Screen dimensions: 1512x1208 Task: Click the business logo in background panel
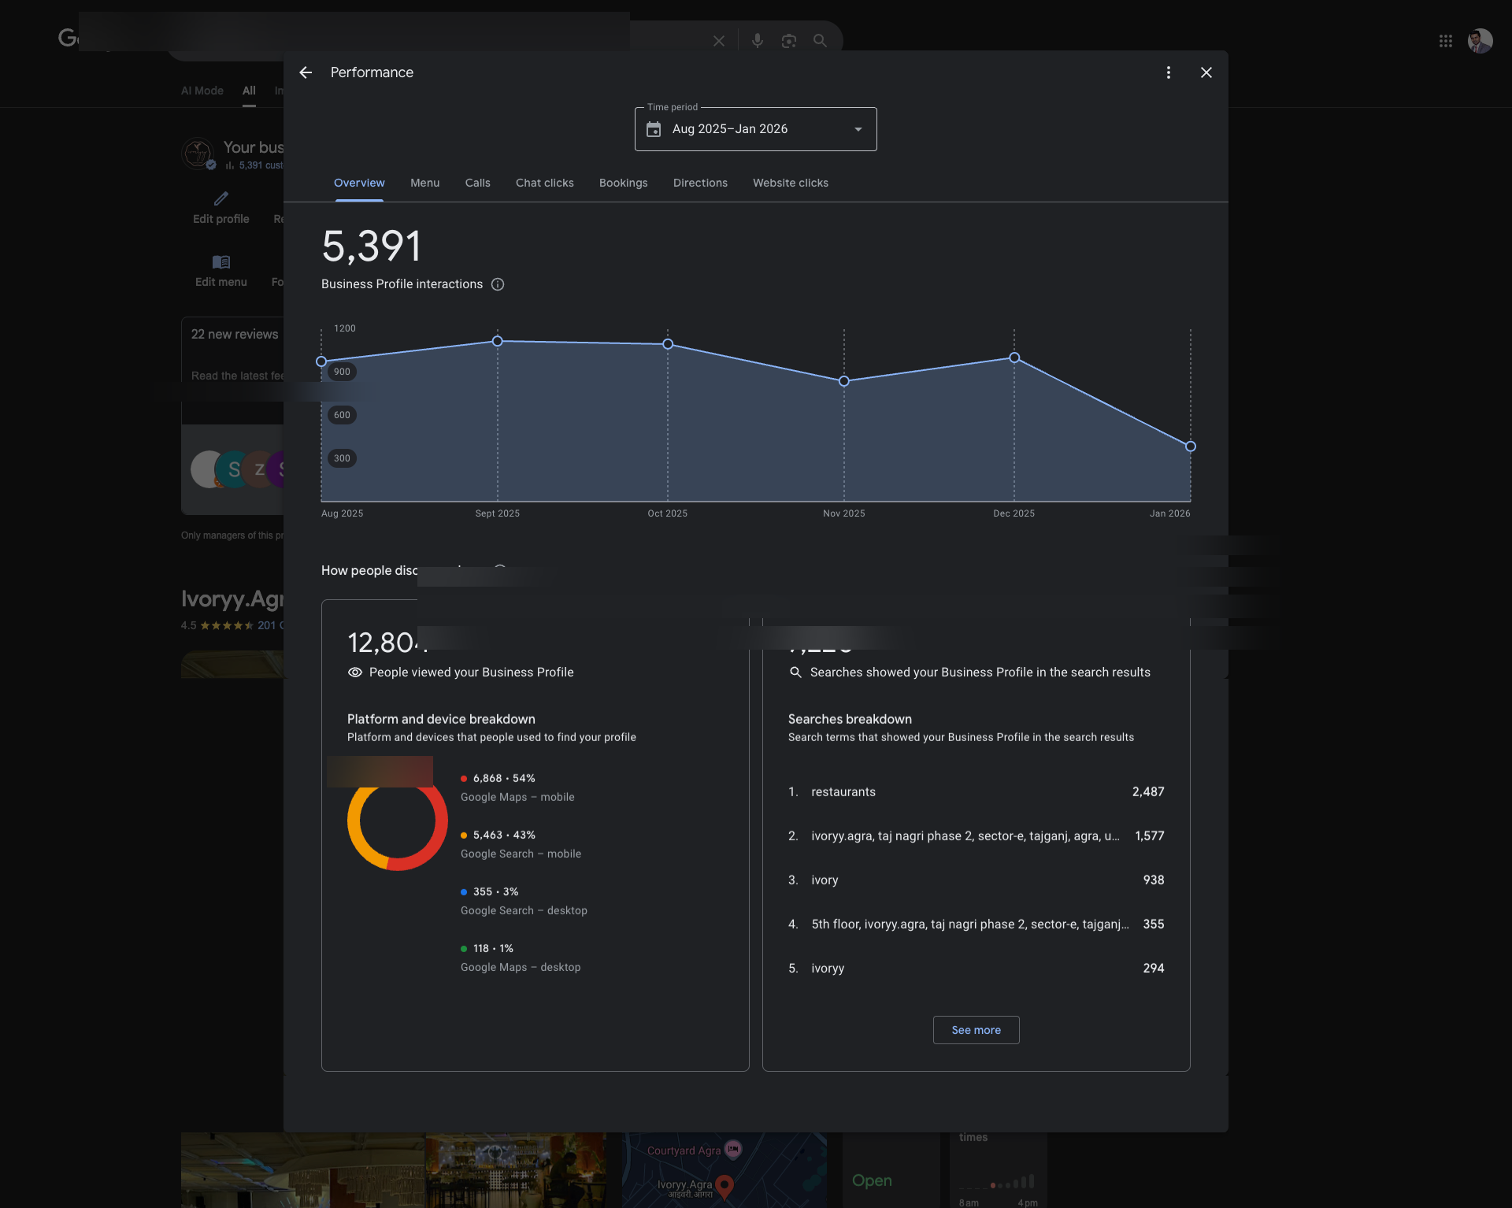tap(198, 154)
